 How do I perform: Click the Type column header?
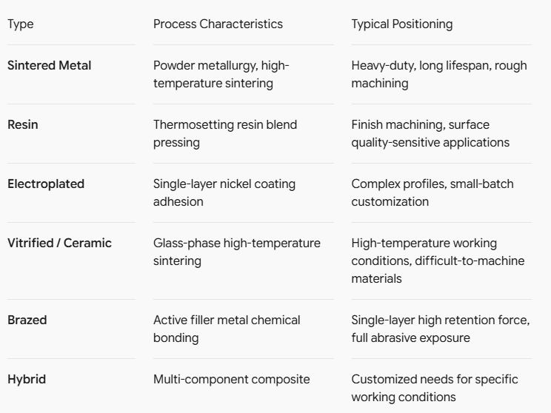click(x=21, y=24)
